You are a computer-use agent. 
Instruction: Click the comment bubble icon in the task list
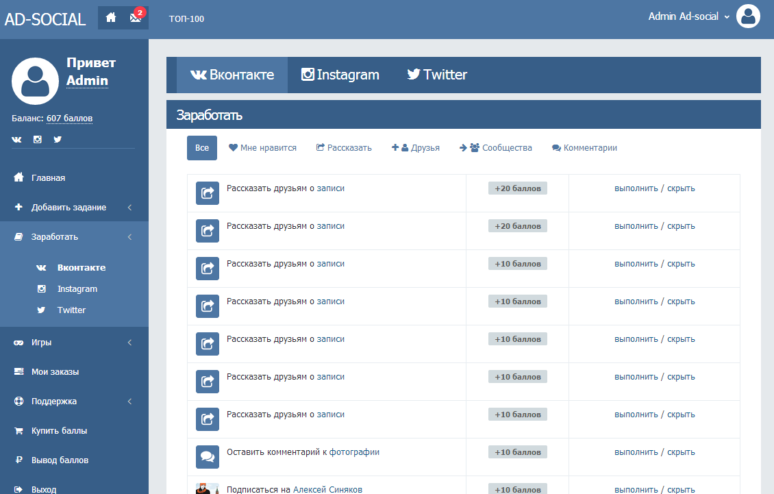tap(208, 457)
